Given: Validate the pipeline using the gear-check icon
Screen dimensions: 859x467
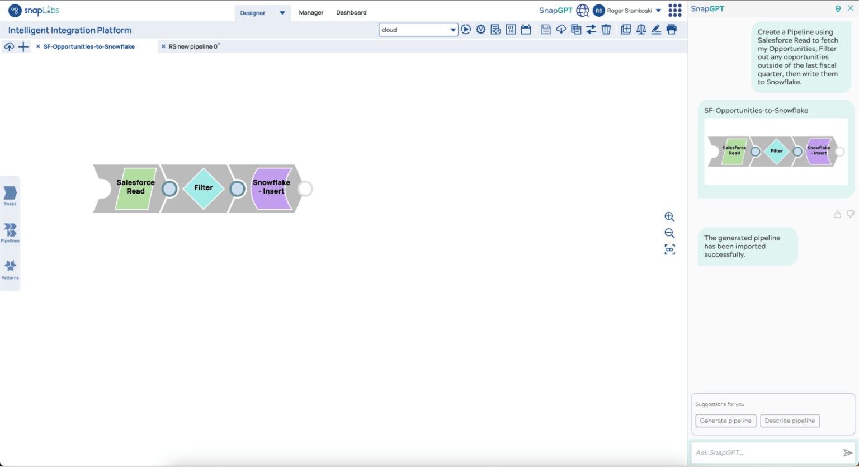Looking at the screenshot, I should [x=480, y=29].
